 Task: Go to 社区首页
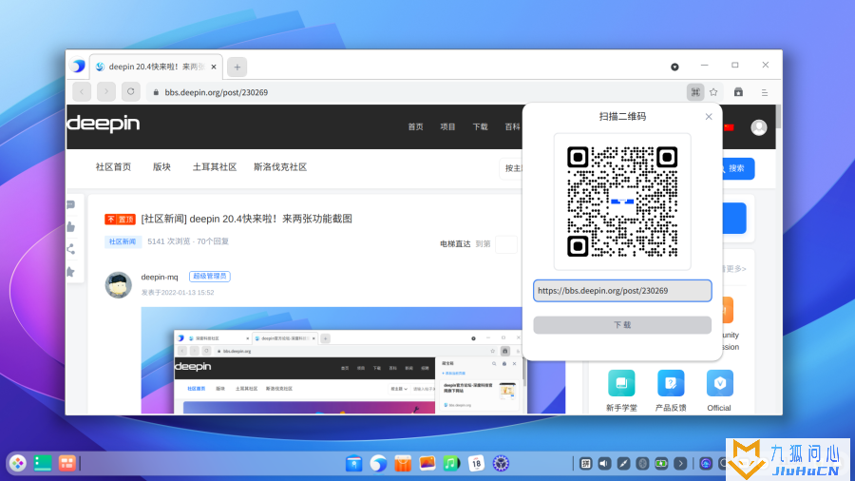click(x=113, y=167)
